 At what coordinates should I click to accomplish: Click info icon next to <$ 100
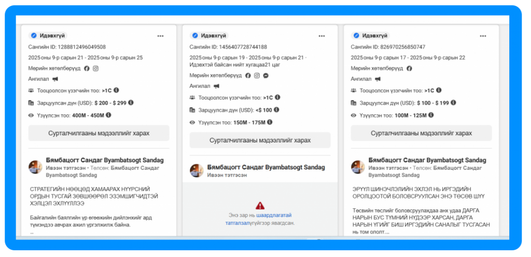click(x=276, y=110)
